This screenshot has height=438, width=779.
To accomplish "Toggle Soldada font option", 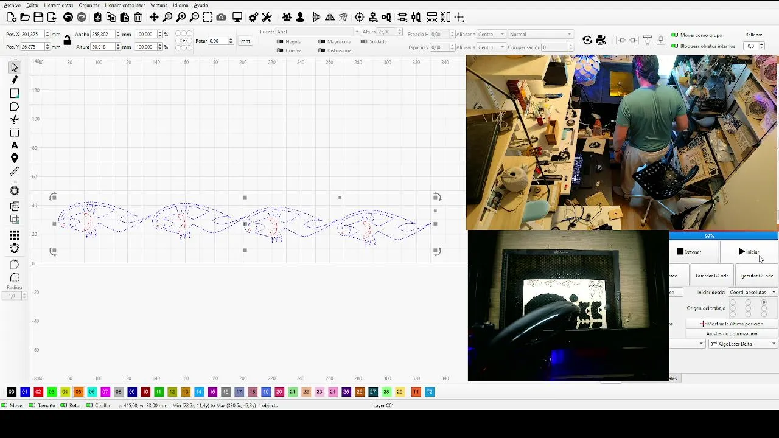I will coord(364,41).
